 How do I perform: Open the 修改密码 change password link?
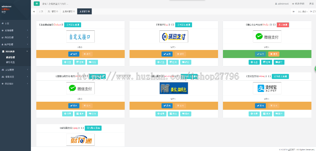click(298, 4)
